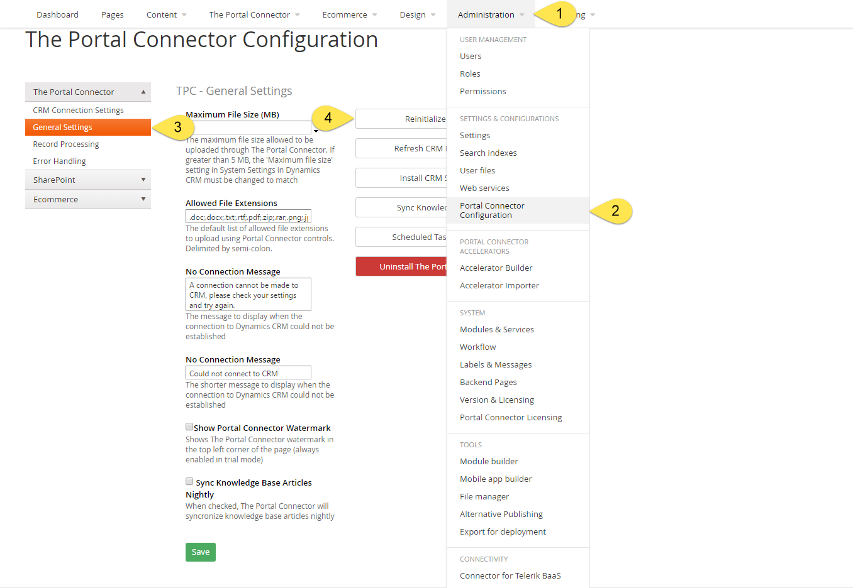Viewport: 853px width, 588px height.
Task: Open the Design menu dropdown
Action: click(417, 14)
